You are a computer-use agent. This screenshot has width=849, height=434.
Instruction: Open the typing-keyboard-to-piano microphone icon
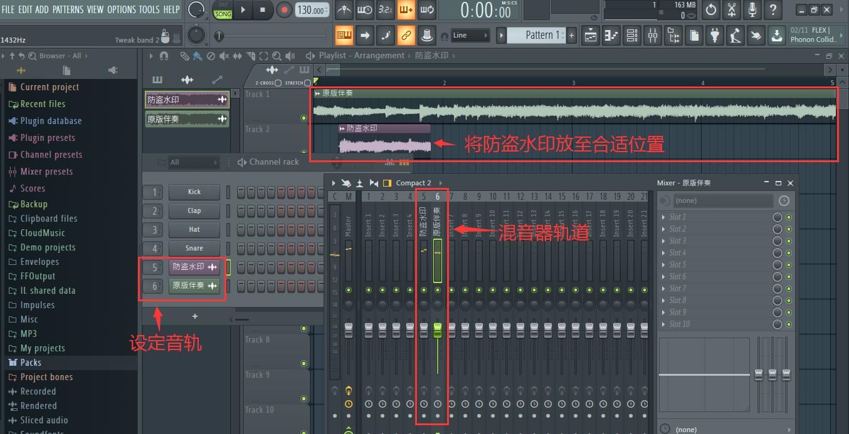point(752,10)
